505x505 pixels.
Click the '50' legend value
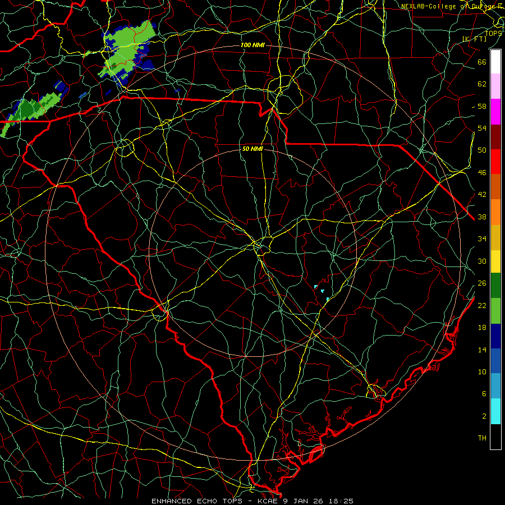[482, 150]
